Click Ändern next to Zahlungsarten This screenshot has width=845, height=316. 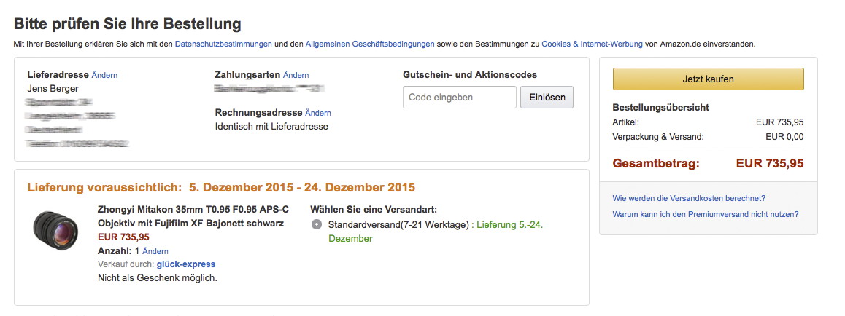coord(296,75)
